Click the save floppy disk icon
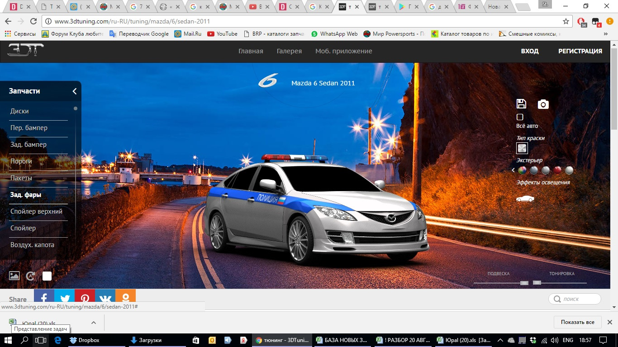The height and width of the screenshot is (347, 618). point(521,104)
